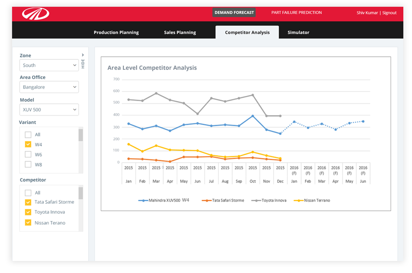Click October 2015 peak point on blue line

click(x=253, y=116)
